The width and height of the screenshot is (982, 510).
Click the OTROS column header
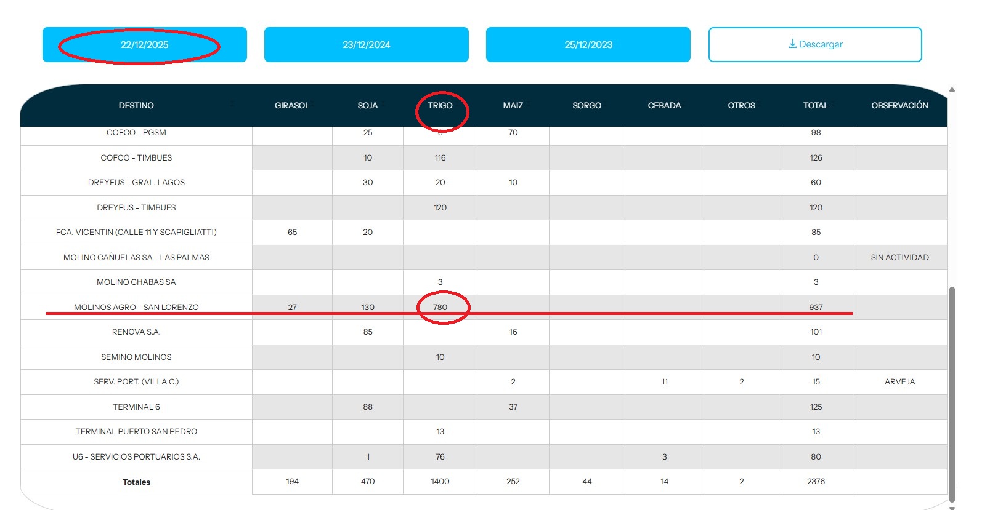[x=741, y=105]
